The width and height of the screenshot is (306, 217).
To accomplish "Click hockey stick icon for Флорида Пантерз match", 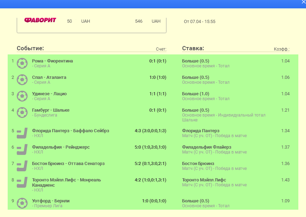I will click(x=22, y=133).
